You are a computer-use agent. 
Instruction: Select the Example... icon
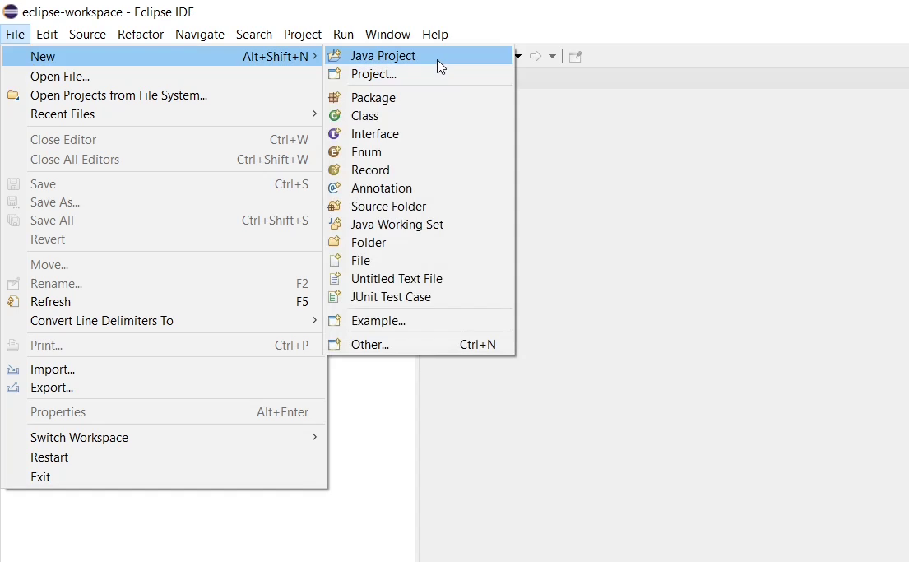(335, 320)
